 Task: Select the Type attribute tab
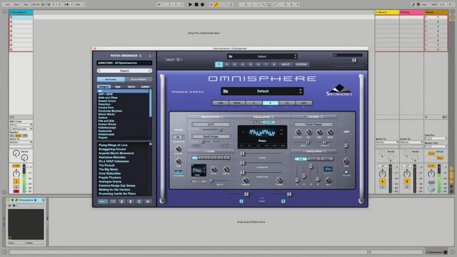tap(118, 87)
